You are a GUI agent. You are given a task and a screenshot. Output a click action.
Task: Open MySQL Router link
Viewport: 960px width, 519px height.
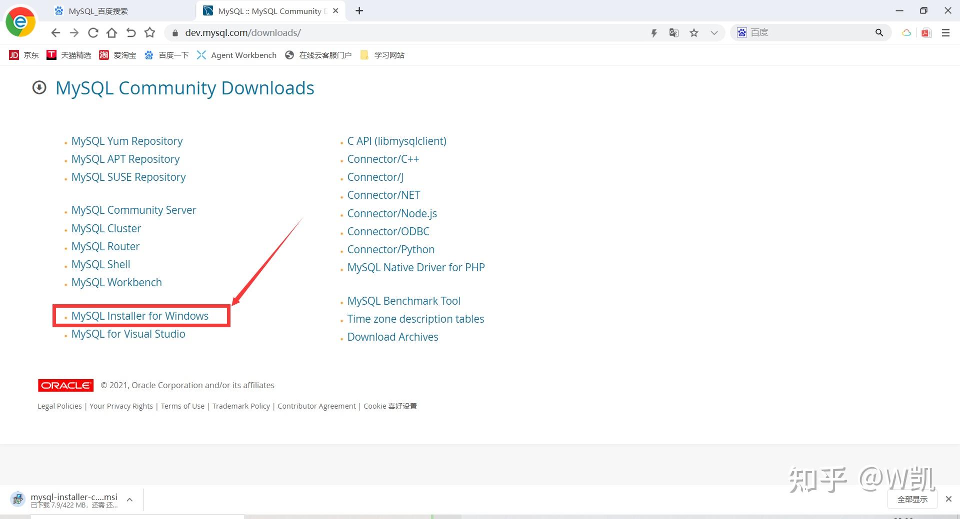pos(105,246)
